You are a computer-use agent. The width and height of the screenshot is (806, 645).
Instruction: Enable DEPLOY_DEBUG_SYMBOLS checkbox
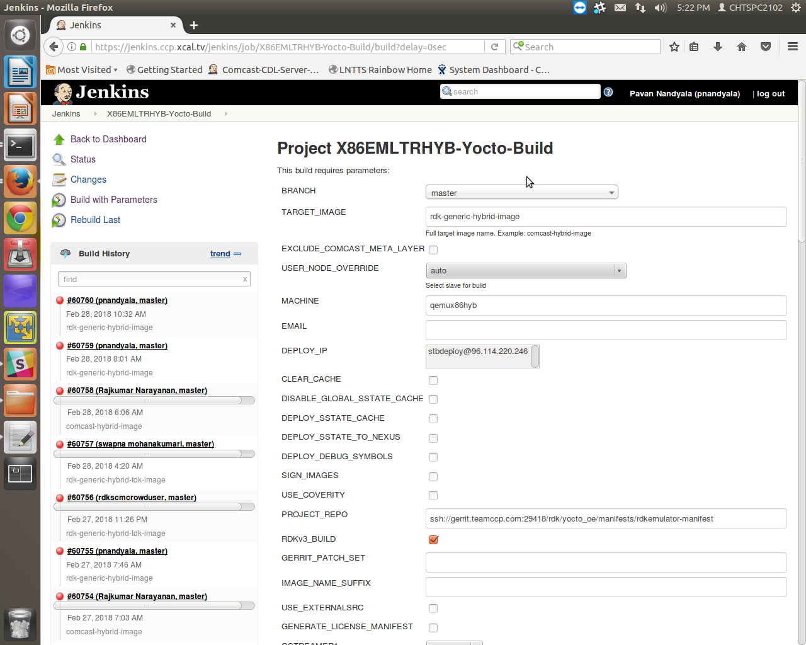(x=433, y=457)
